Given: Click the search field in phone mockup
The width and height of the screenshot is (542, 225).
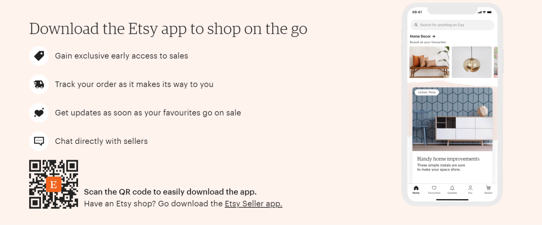Looking at the screenshot, I should click(452, 25).
